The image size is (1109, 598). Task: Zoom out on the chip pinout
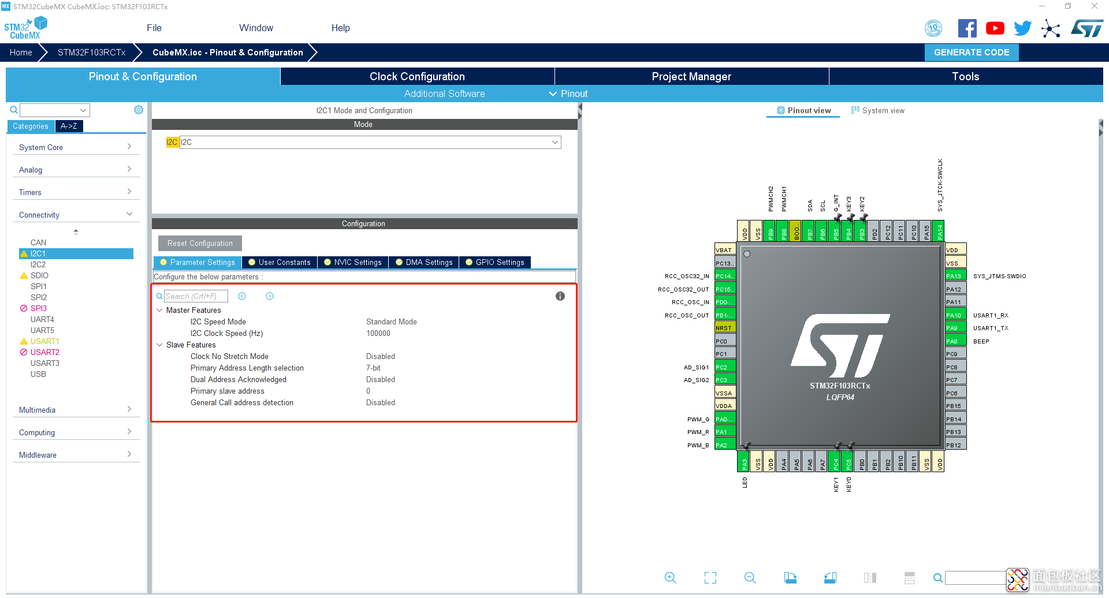pos(750,578)
